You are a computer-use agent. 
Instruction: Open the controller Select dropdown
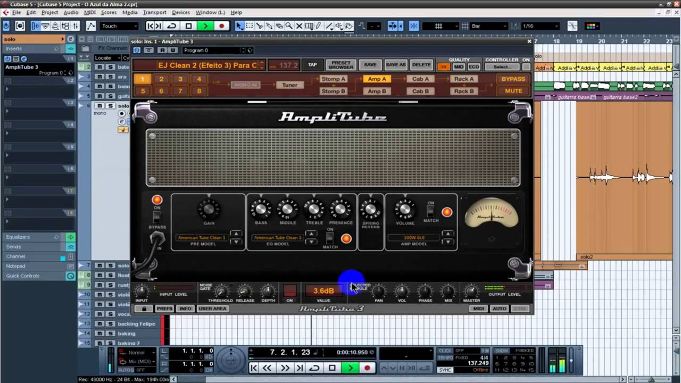502,67
